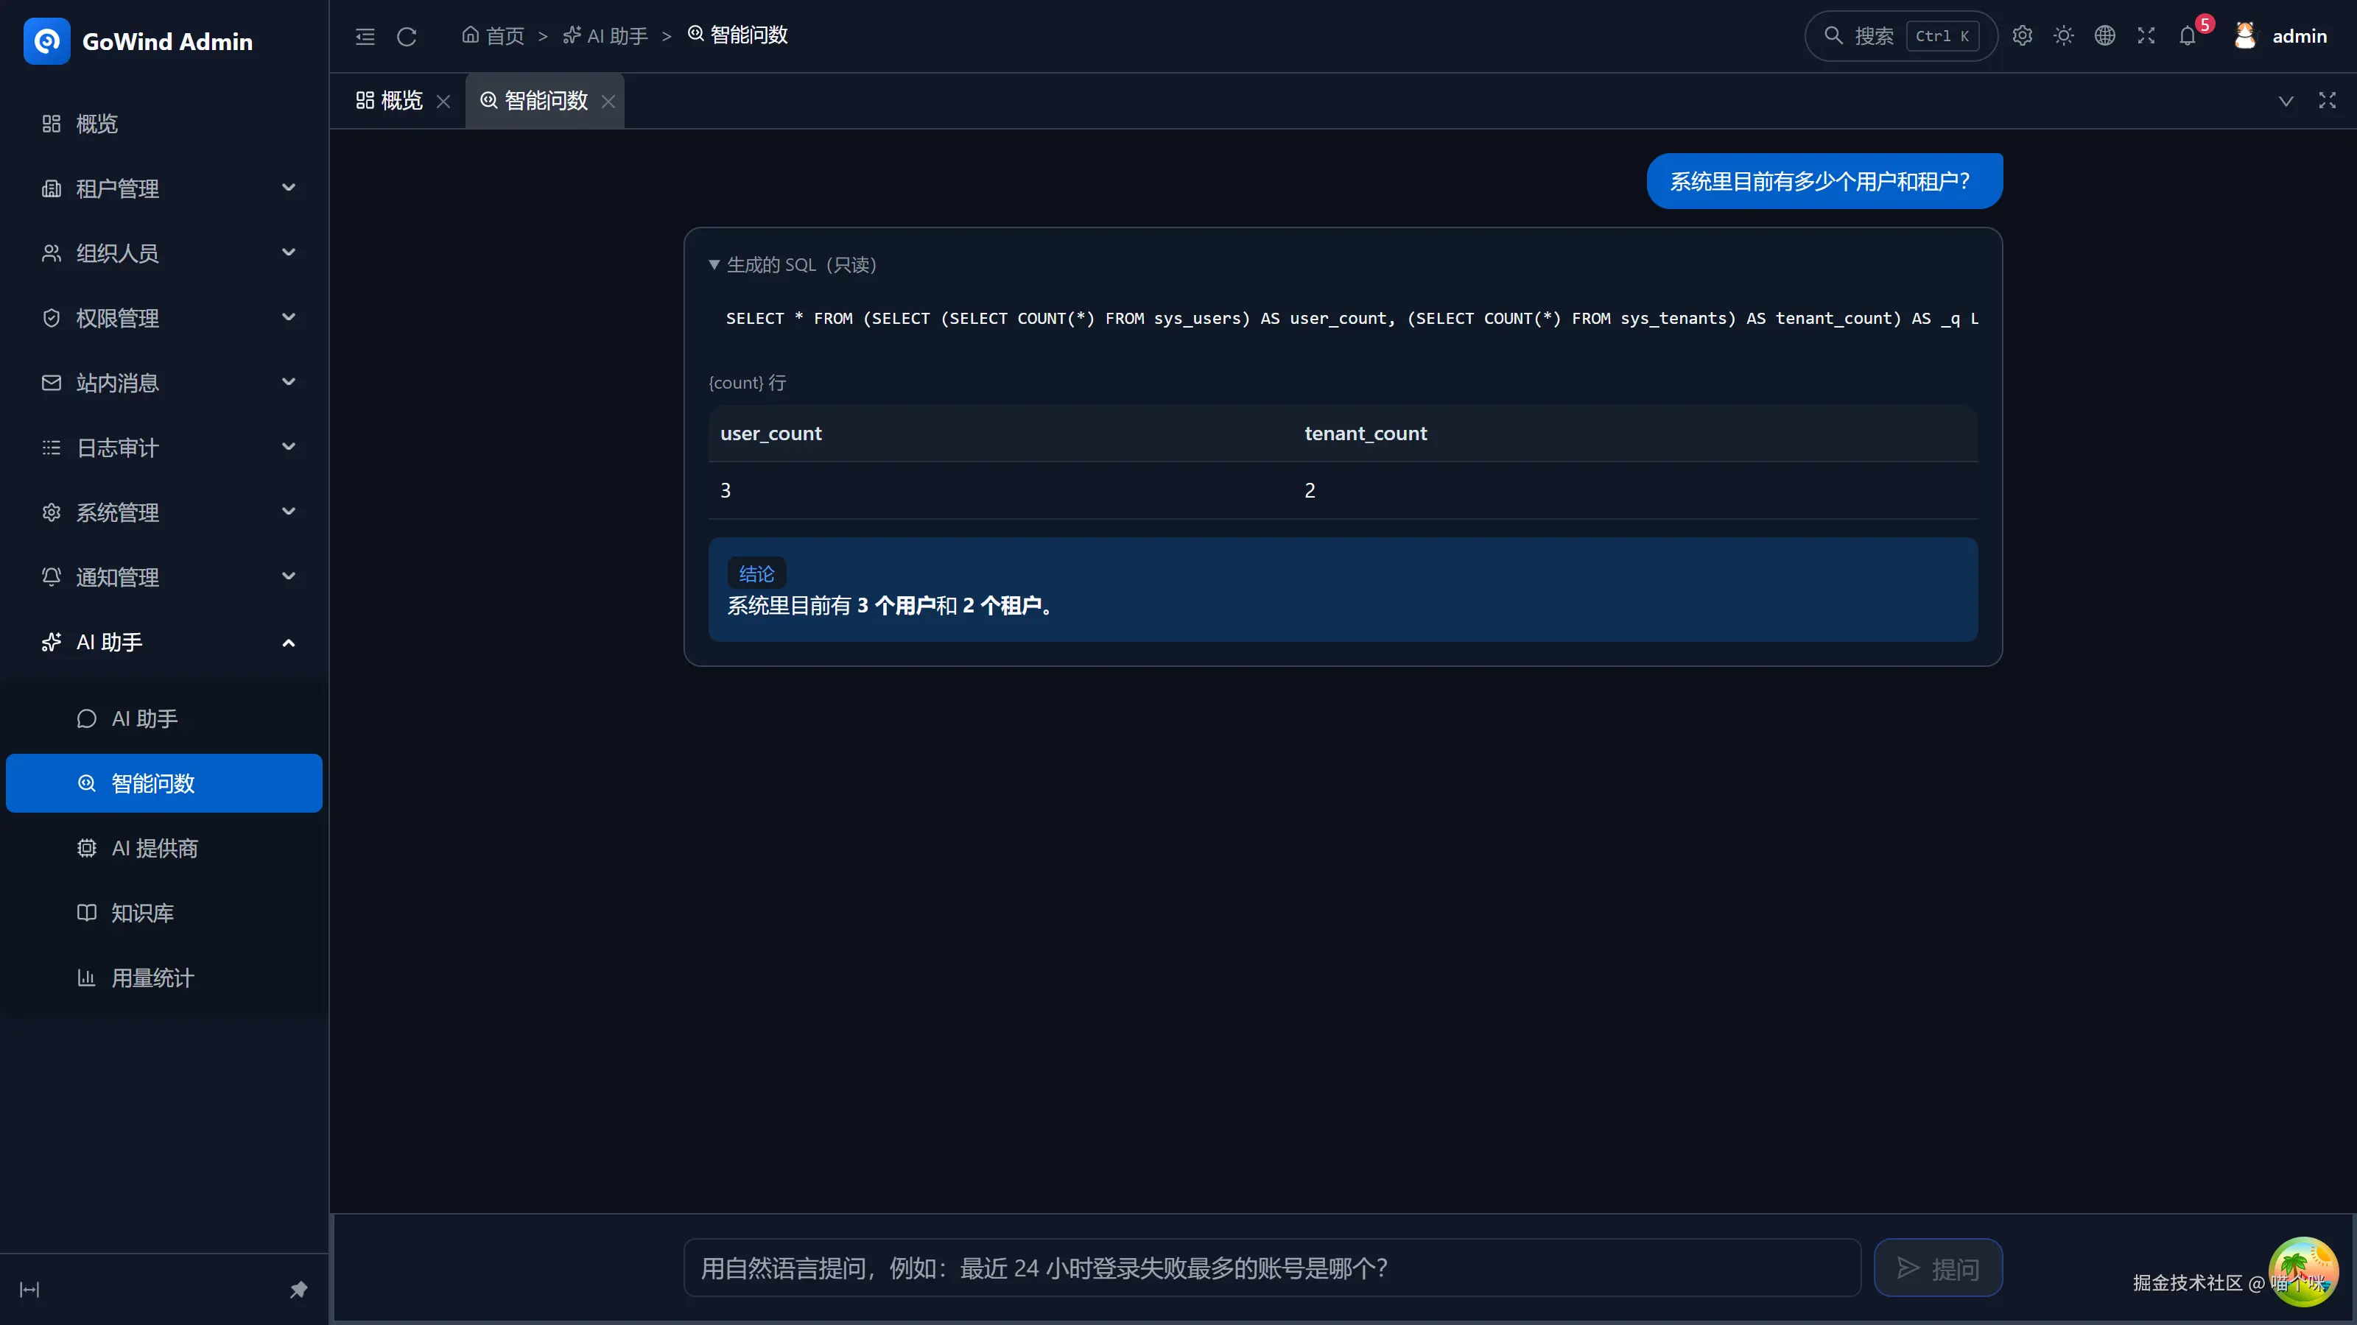This screenshot has height=1325, width=2357.
Task: Collapse the sidebar via menu fold icon
Action: 365,35
